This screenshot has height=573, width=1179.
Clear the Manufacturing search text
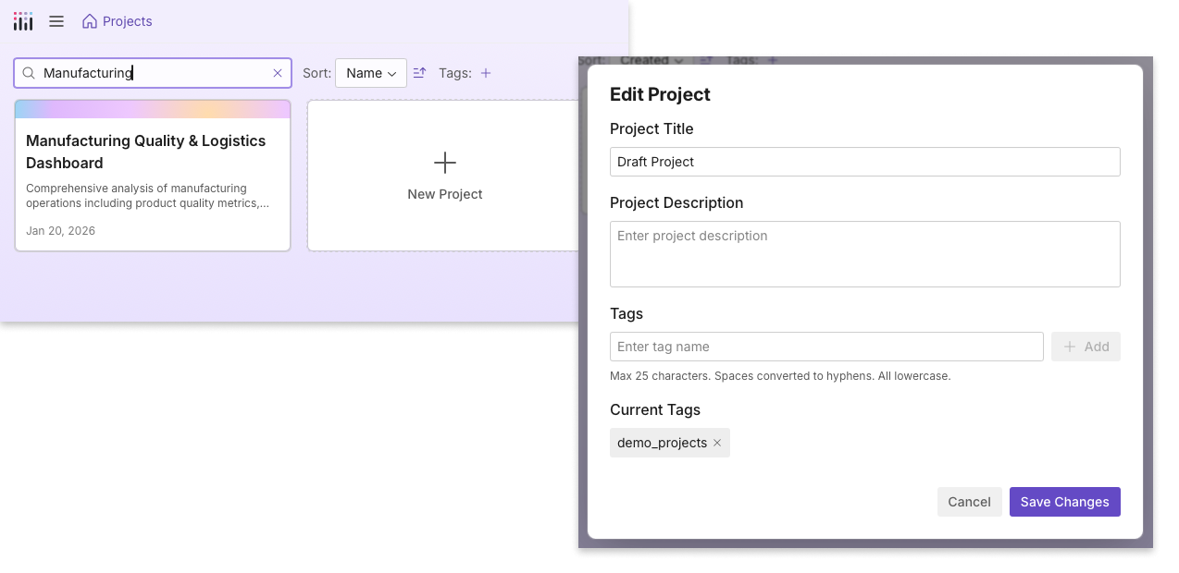tap(278, 73)
